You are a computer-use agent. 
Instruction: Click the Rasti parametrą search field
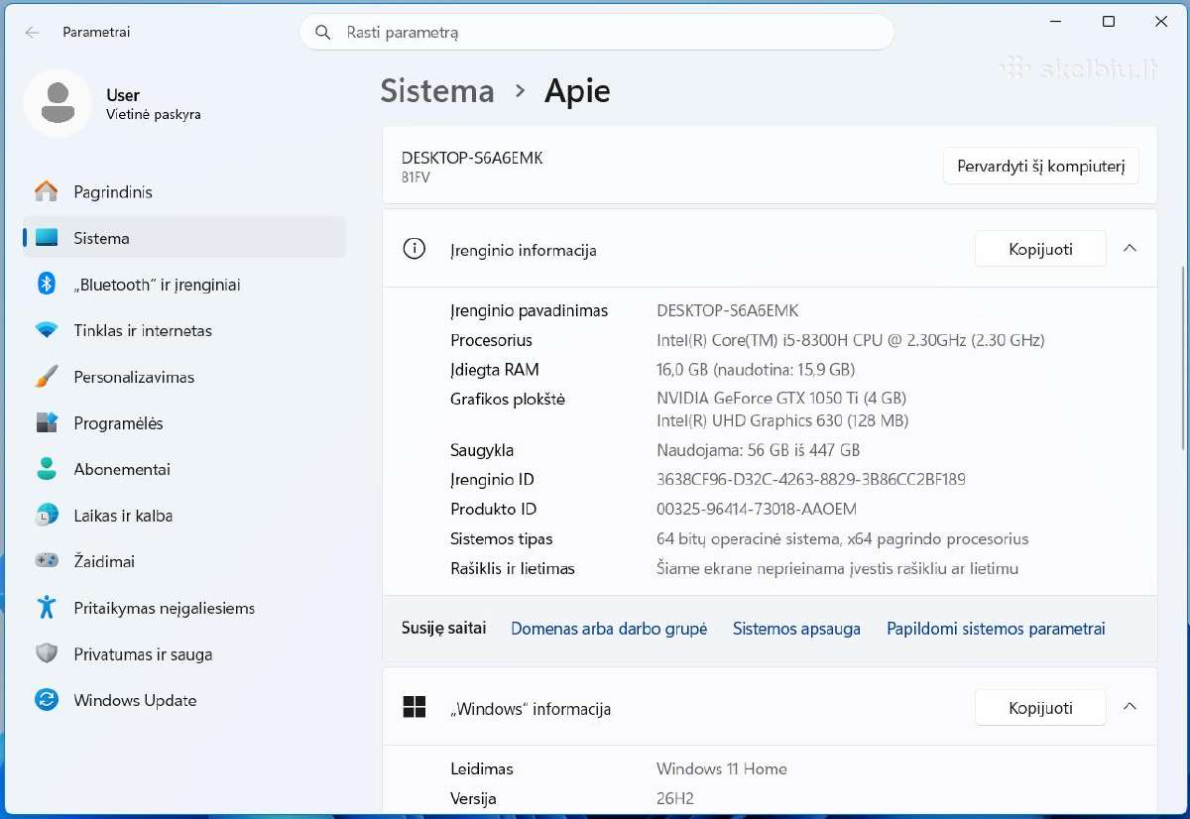point(597,32)
